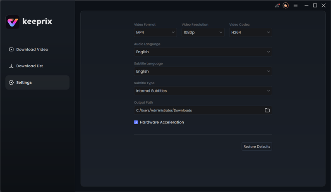This screenshot has height=192, width=331.
Task: Open the feedback pencil icon
Action: (277, 5)
